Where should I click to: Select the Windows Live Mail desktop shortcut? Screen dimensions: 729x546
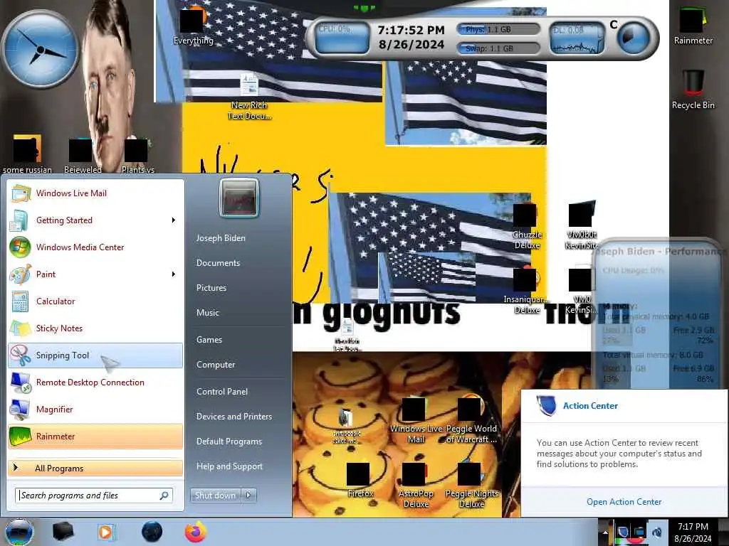point(415,421)
